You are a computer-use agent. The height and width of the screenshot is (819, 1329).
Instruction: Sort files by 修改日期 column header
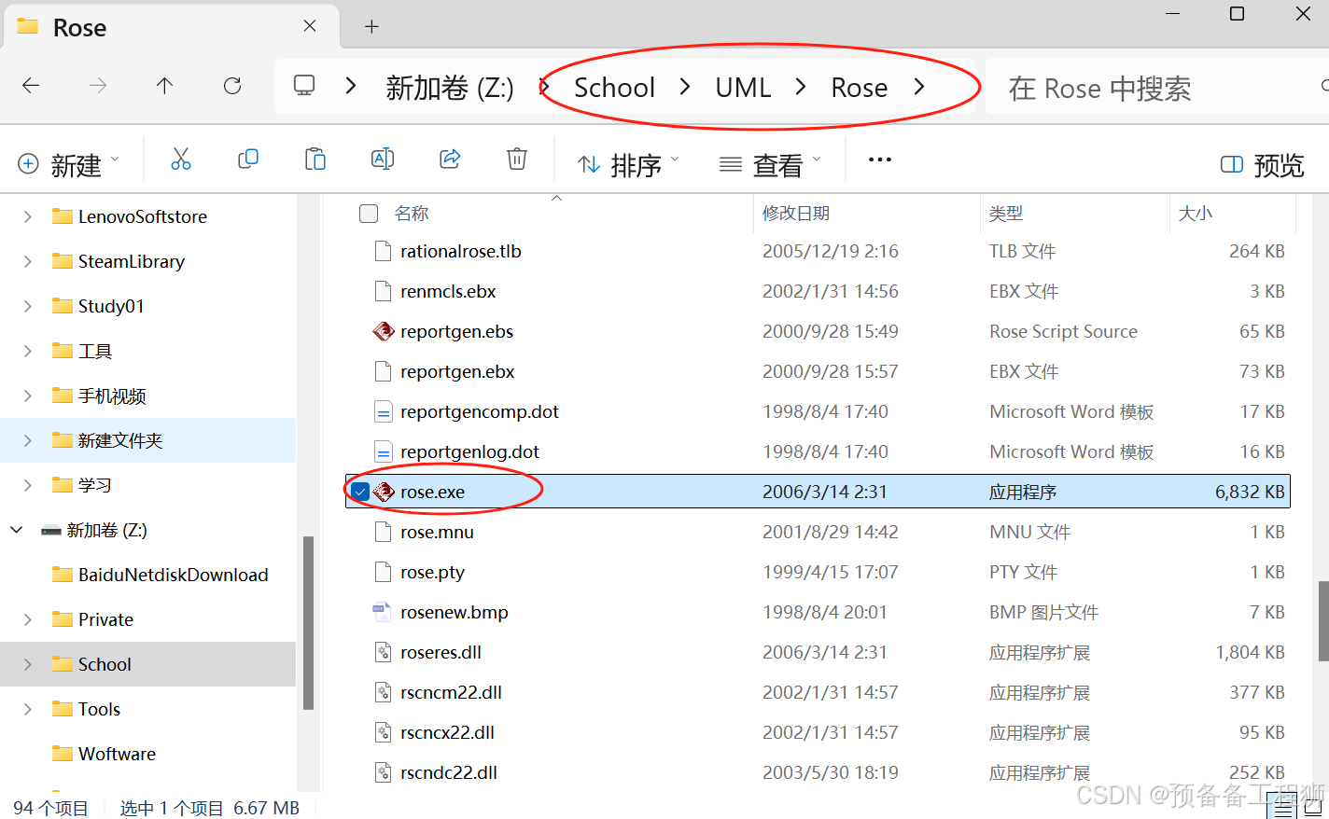[796, 214]
